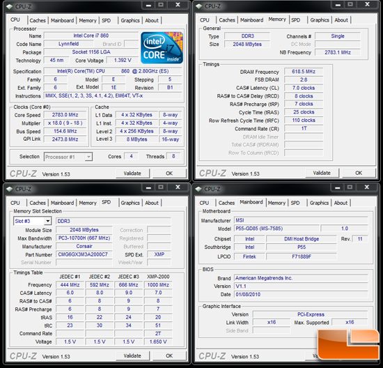
Task: Click the Corsair manufacturer field
Action: pos(84,246)
